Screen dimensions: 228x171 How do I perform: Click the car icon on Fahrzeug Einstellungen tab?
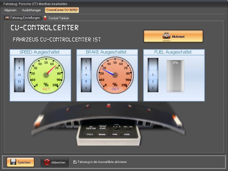7,18
